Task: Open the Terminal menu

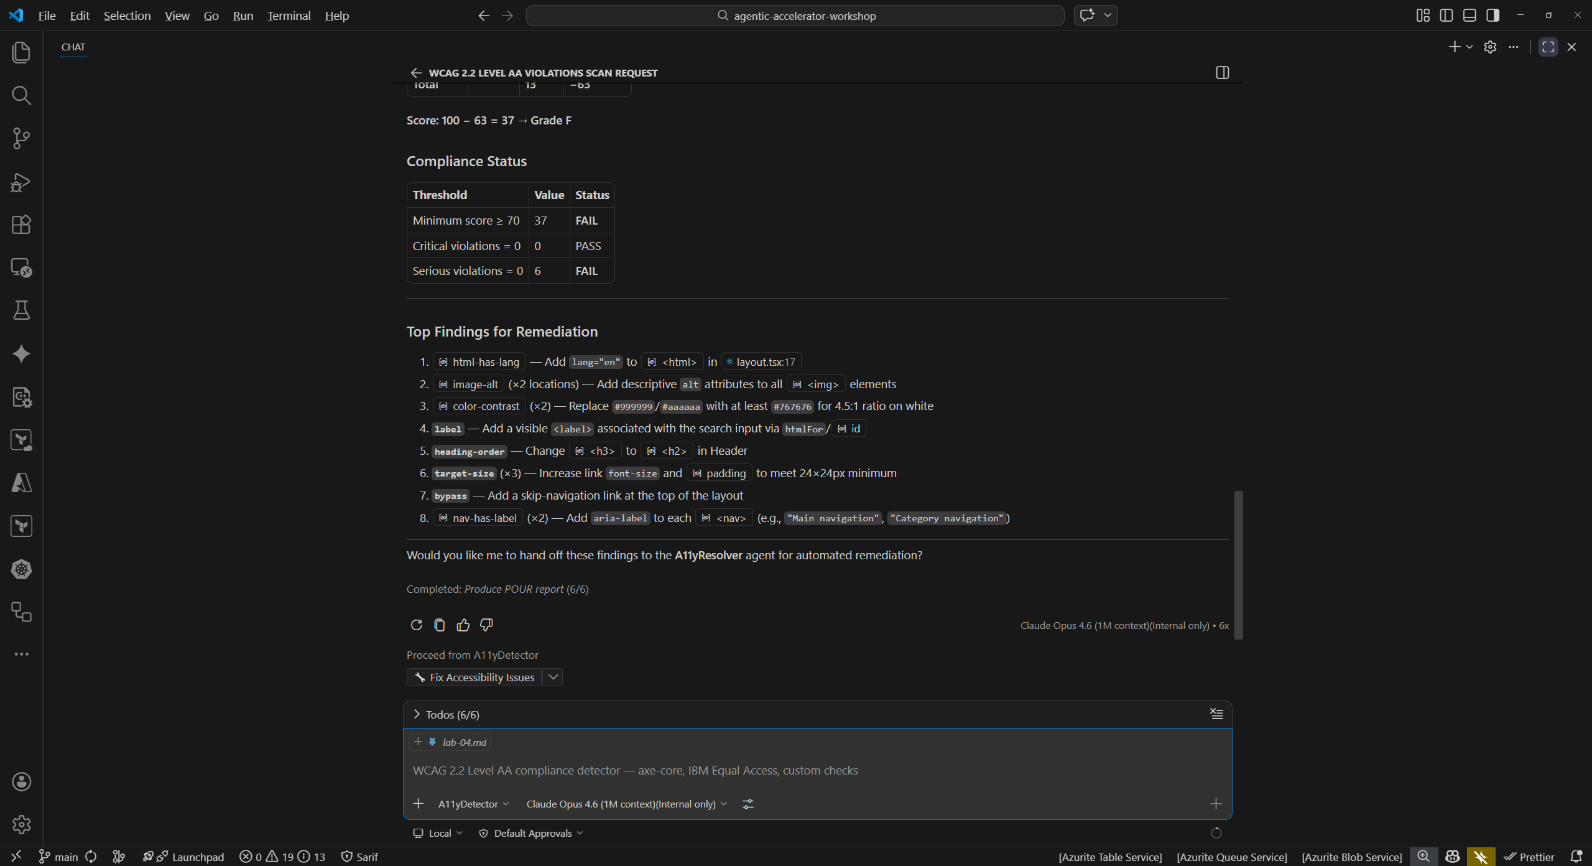Action: tap(288, 16)
